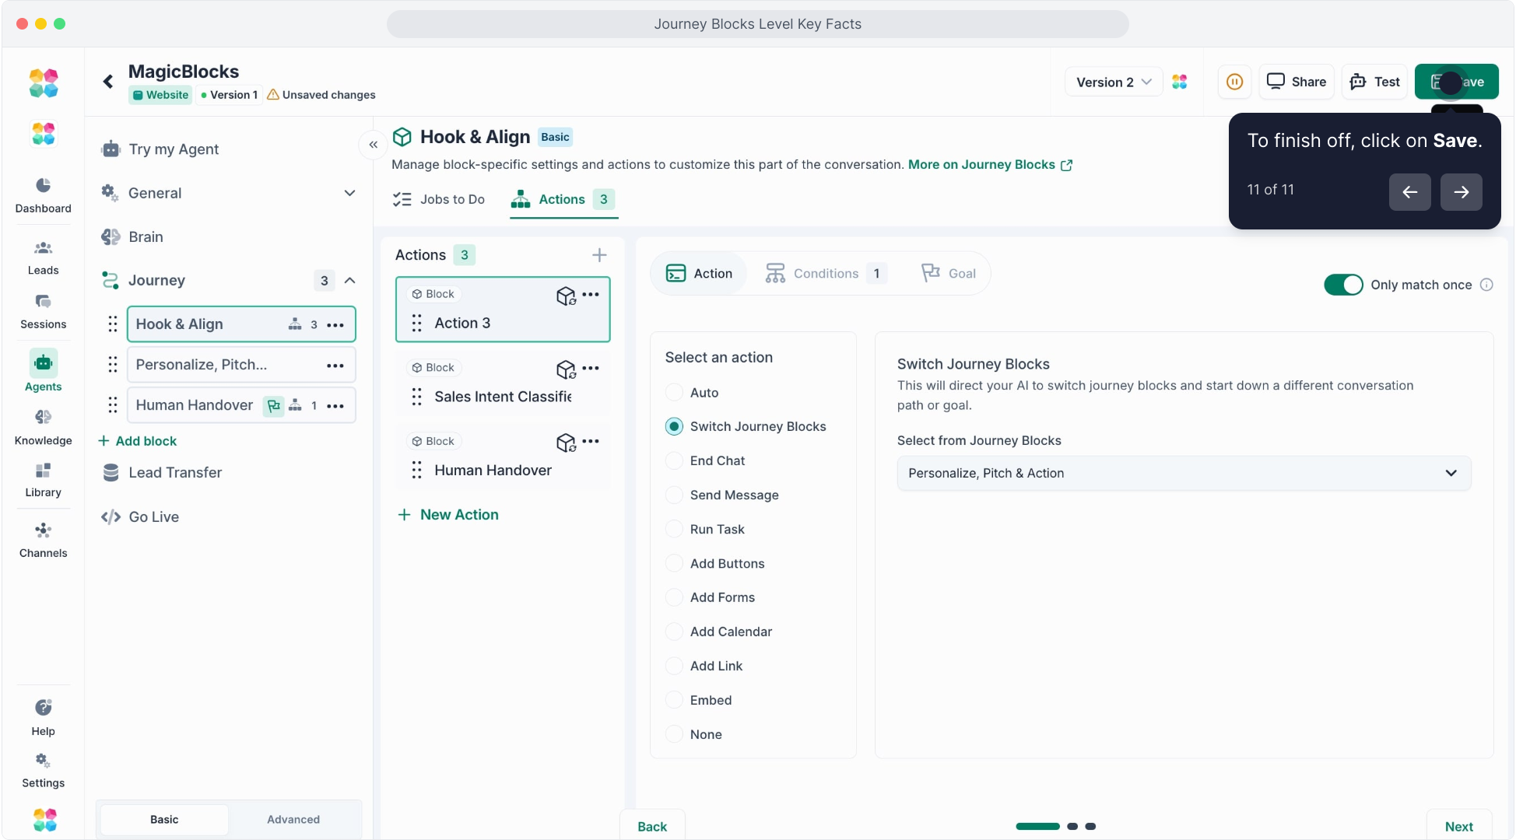Select the Send Message radio option
The height and width of the screenshot is (840, 1516).
[674, 495]
